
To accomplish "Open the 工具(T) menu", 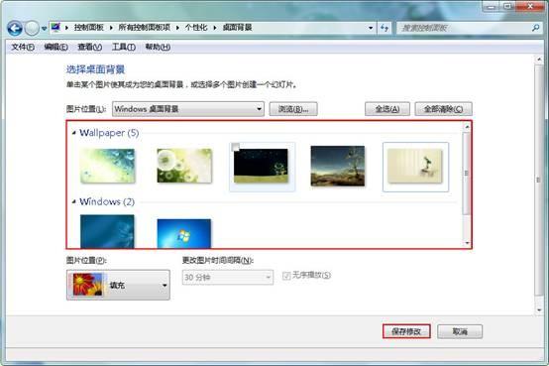I will [124, 47].
